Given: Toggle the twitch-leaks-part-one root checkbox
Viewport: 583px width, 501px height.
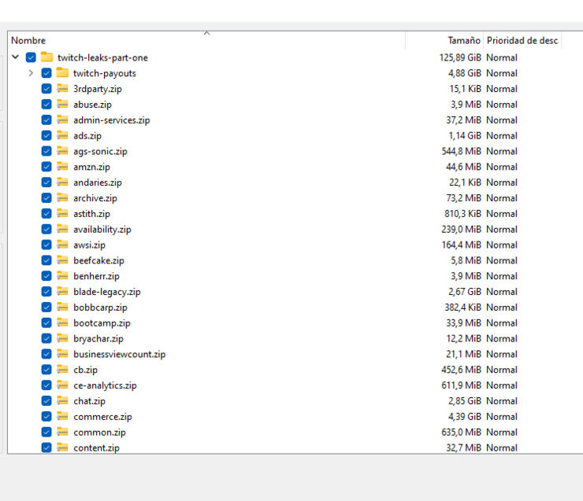Looking at the screenshot, I should coord(31,57).
